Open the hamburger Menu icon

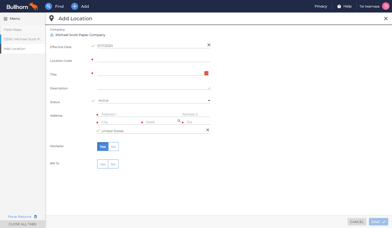coord(6,19)
